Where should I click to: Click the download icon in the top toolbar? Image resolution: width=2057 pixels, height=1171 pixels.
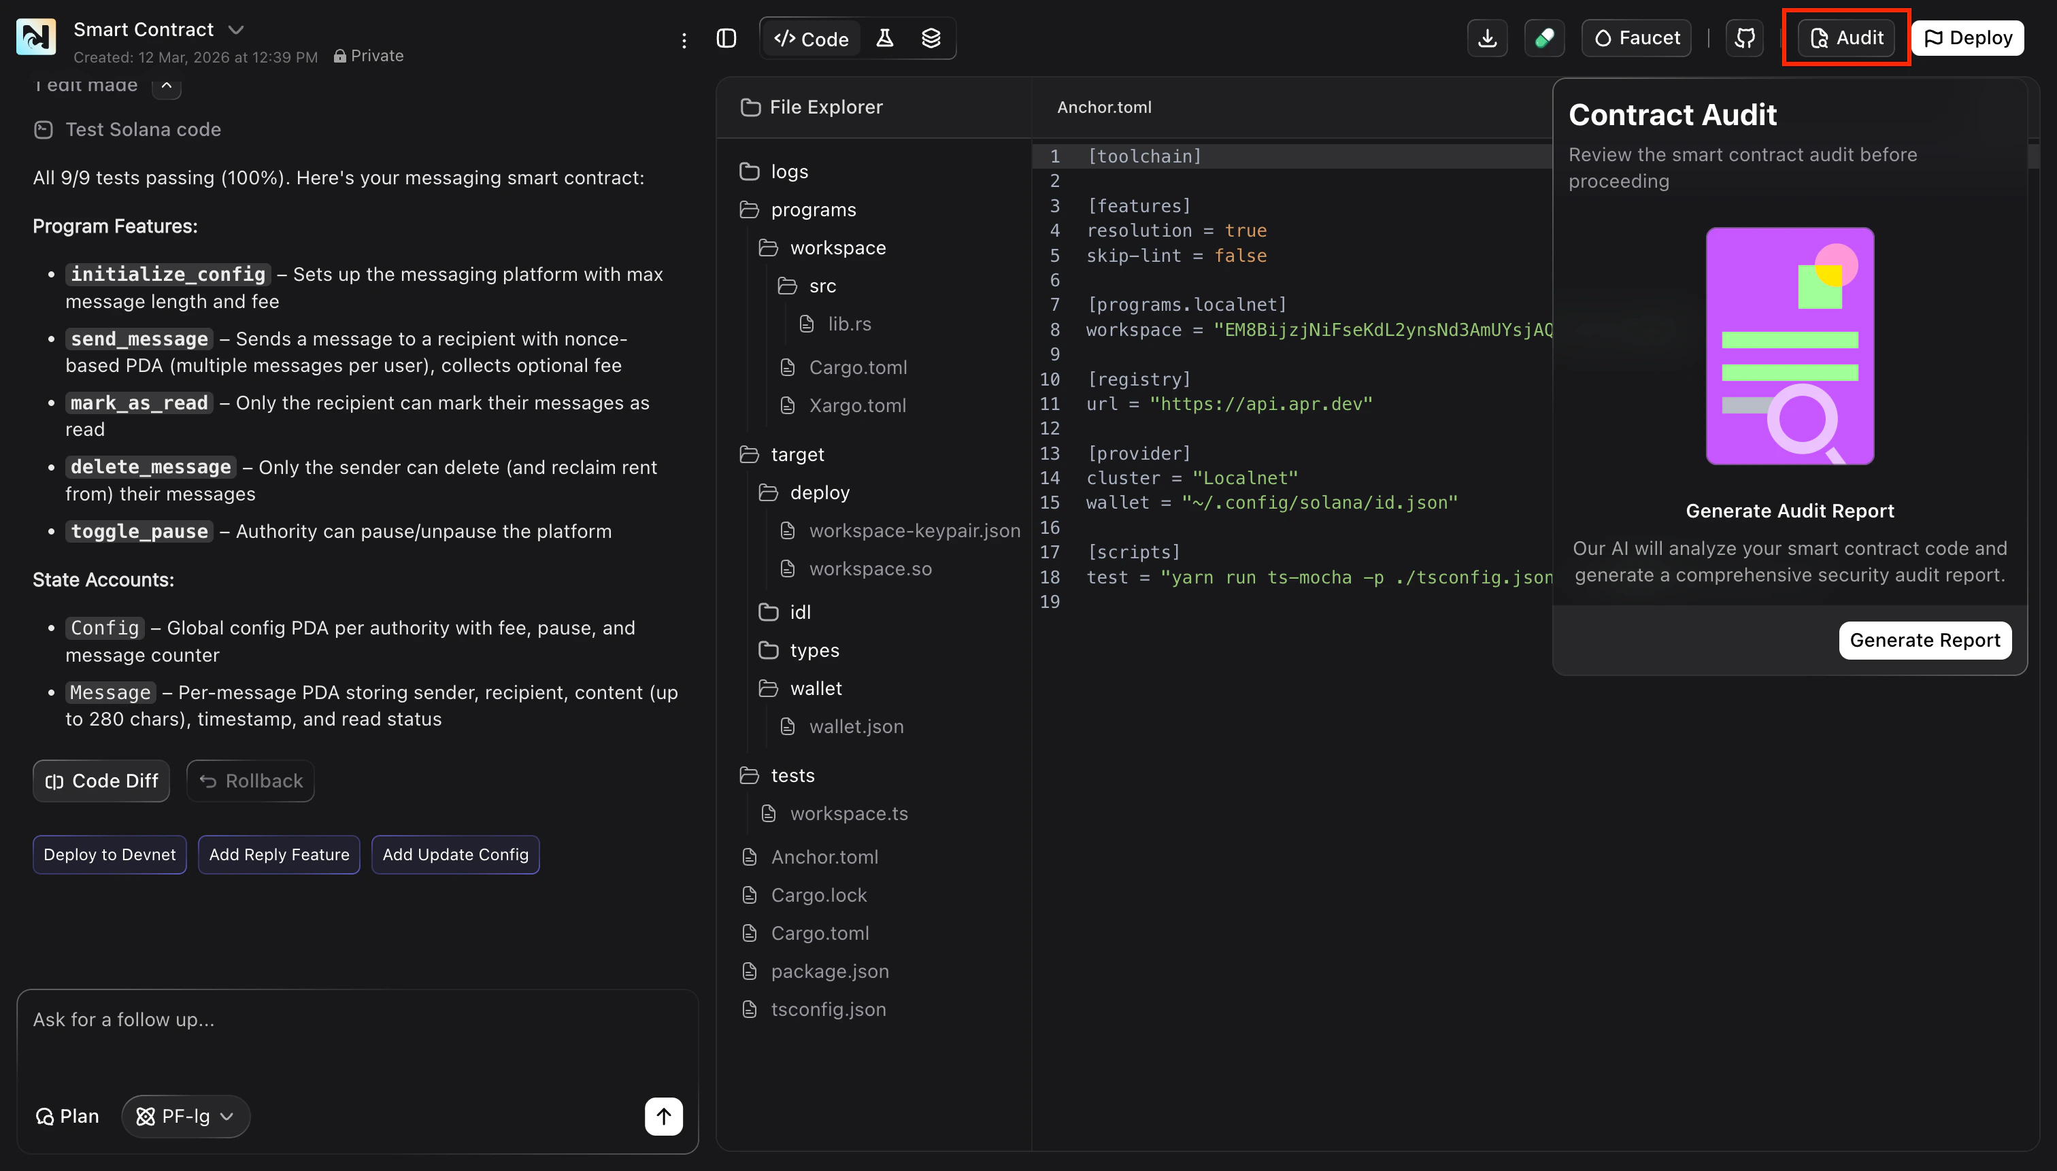click(x=1487, y=38)
